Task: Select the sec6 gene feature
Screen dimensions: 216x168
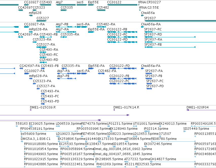Action: coord(82,5)
